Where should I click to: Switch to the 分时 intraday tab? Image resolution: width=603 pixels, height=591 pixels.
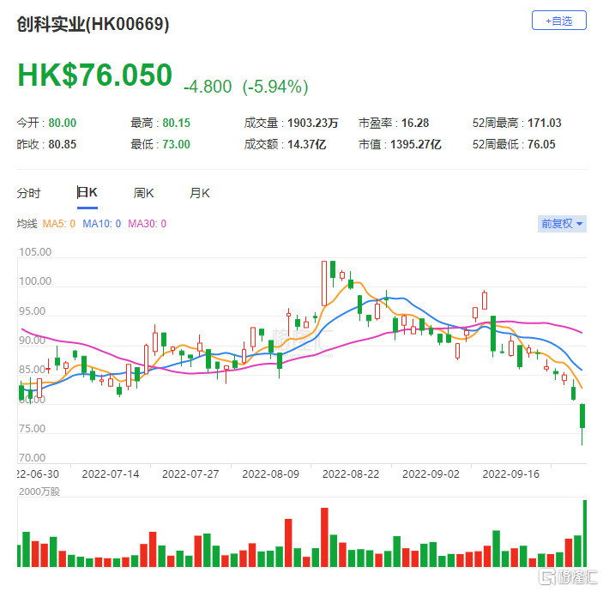tap(28, 193)
